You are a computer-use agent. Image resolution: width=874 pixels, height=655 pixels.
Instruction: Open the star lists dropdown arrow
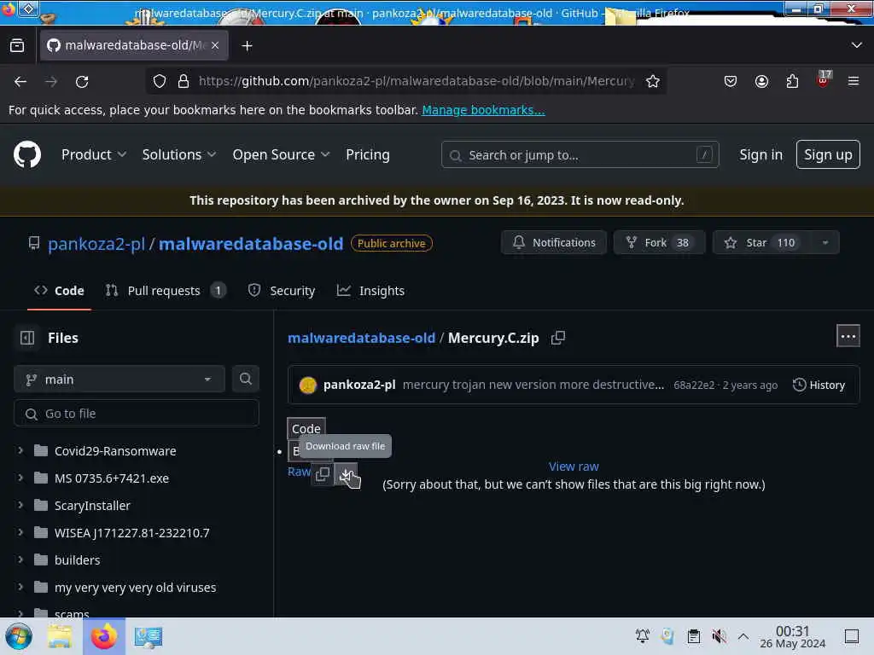825,242
